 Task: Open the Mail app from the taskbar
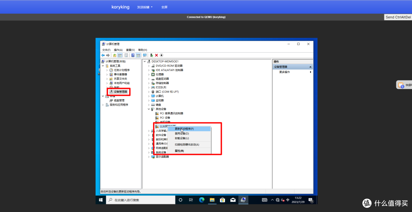click(x=233, y=200)
